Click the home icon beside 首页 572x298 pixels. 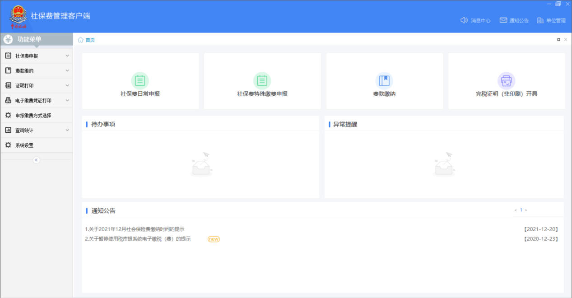pos(81,40)
